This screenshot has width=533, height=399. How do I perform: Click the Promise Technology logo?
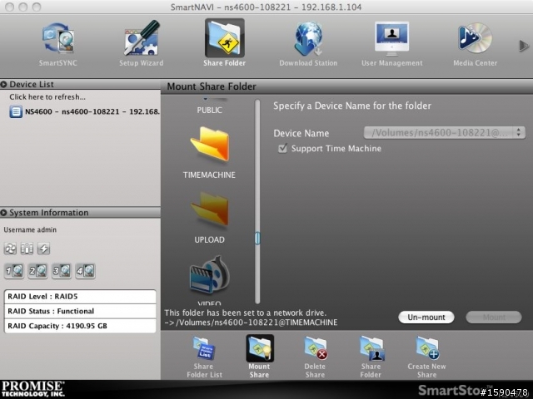[x=32, y=389]
